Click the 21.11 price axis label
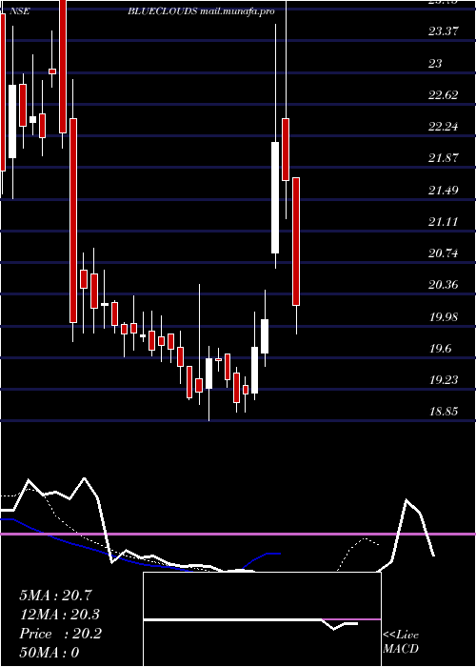The height and width of the screenshot is (667, 476). (x=444, y=222)
